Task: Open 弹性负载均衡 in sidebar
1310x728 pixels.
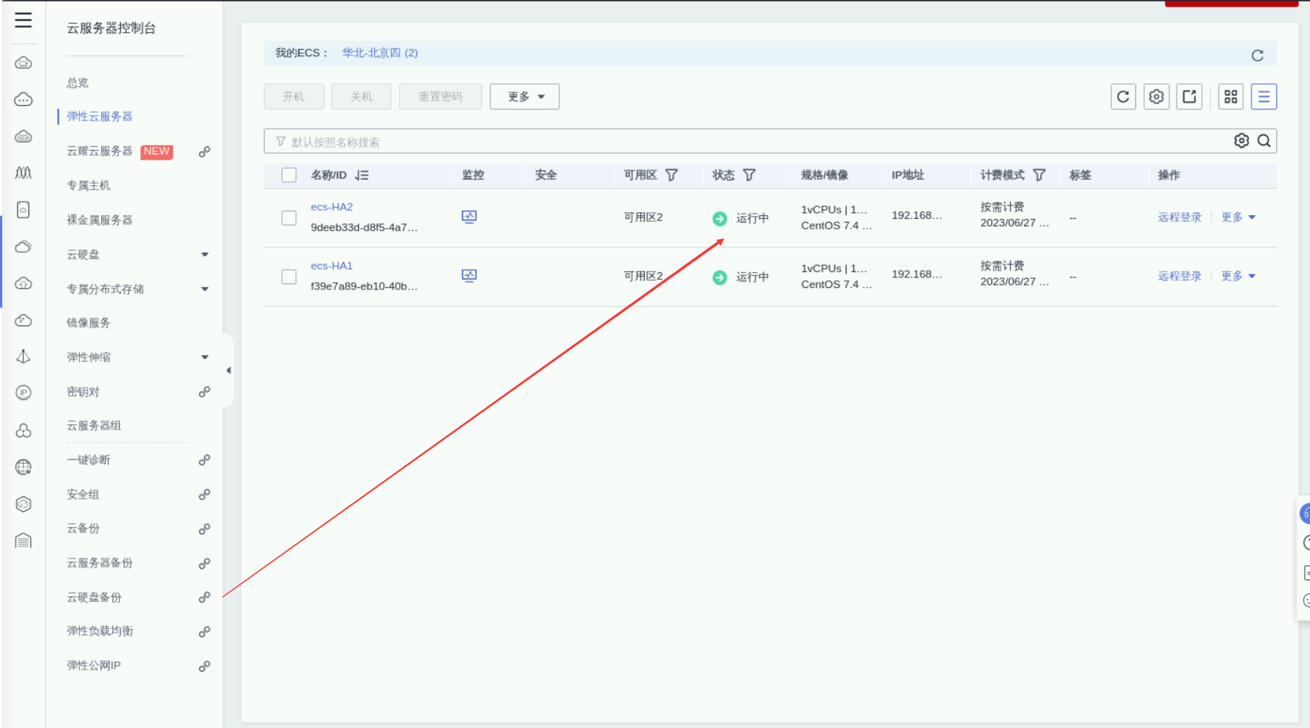Action: 100,631
